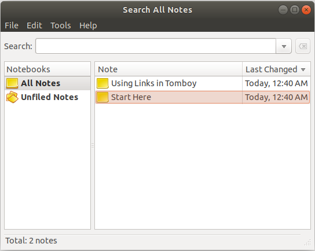Open the search history dropdown arrow
315x251 pixels.
(x=284, y=46)
